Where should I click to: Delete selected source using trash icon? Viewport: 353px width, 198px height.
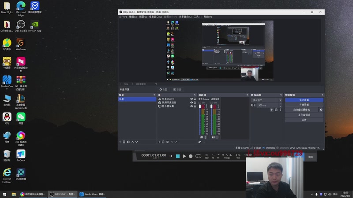[163, 142]
